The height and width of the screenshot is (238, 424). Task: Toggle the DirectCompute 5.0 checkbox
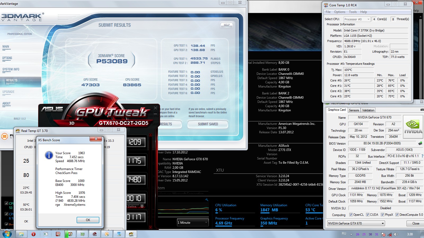(397, 215)
